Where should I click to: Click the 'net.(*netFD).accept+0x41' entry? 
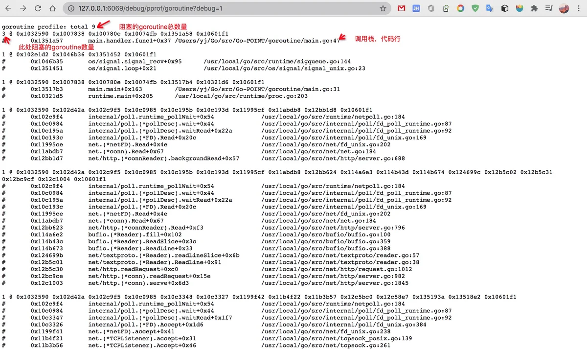point(131,331)
